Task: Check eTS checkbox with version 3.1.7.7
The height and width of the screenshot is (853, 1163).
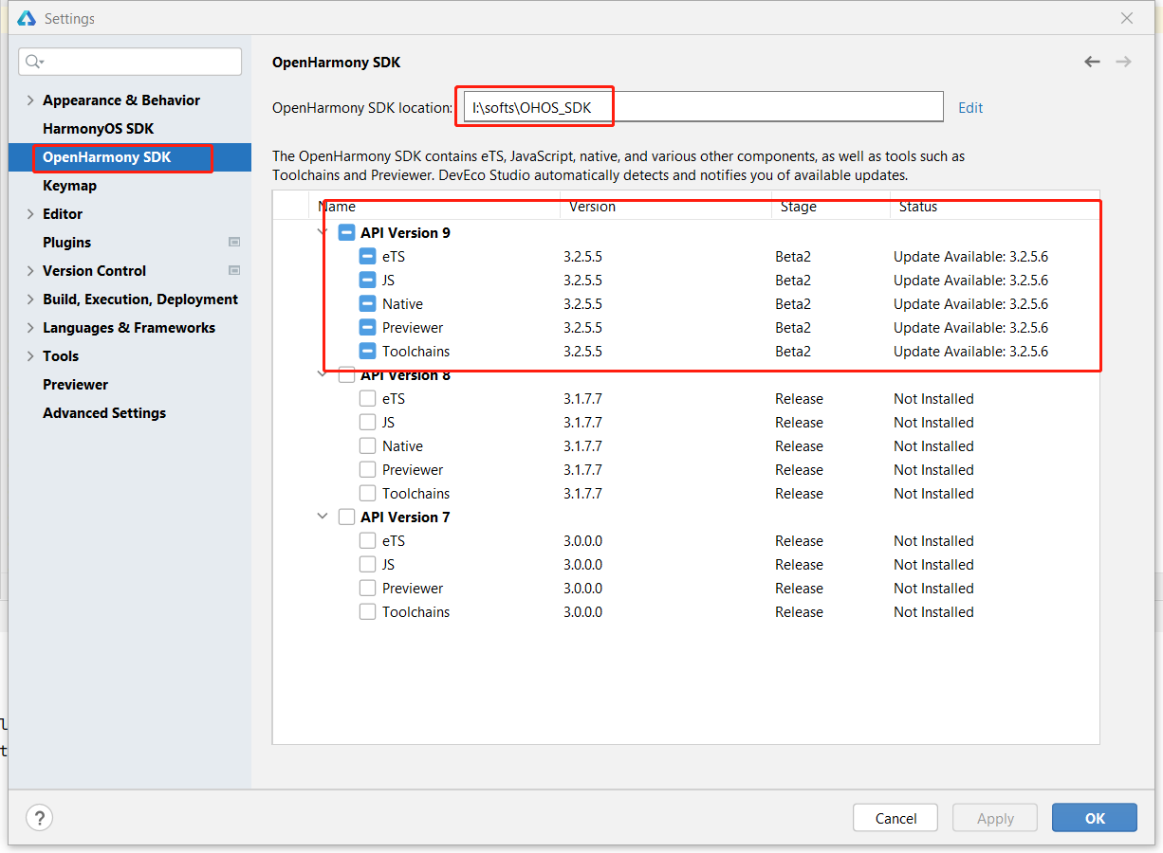Action: tap(367, 398)
